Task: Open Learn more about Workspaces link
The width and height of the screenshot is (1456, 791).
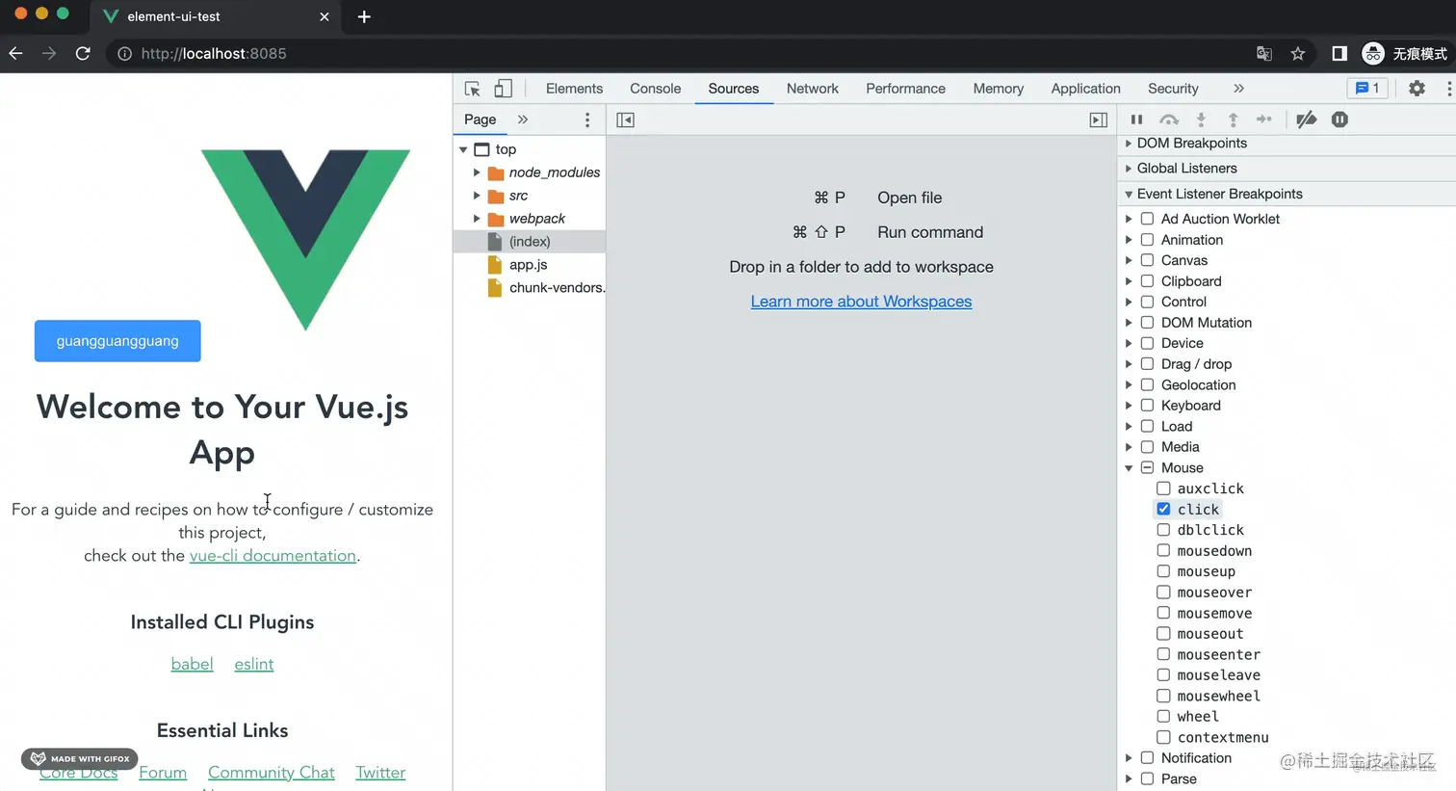Action: (861, 302)
